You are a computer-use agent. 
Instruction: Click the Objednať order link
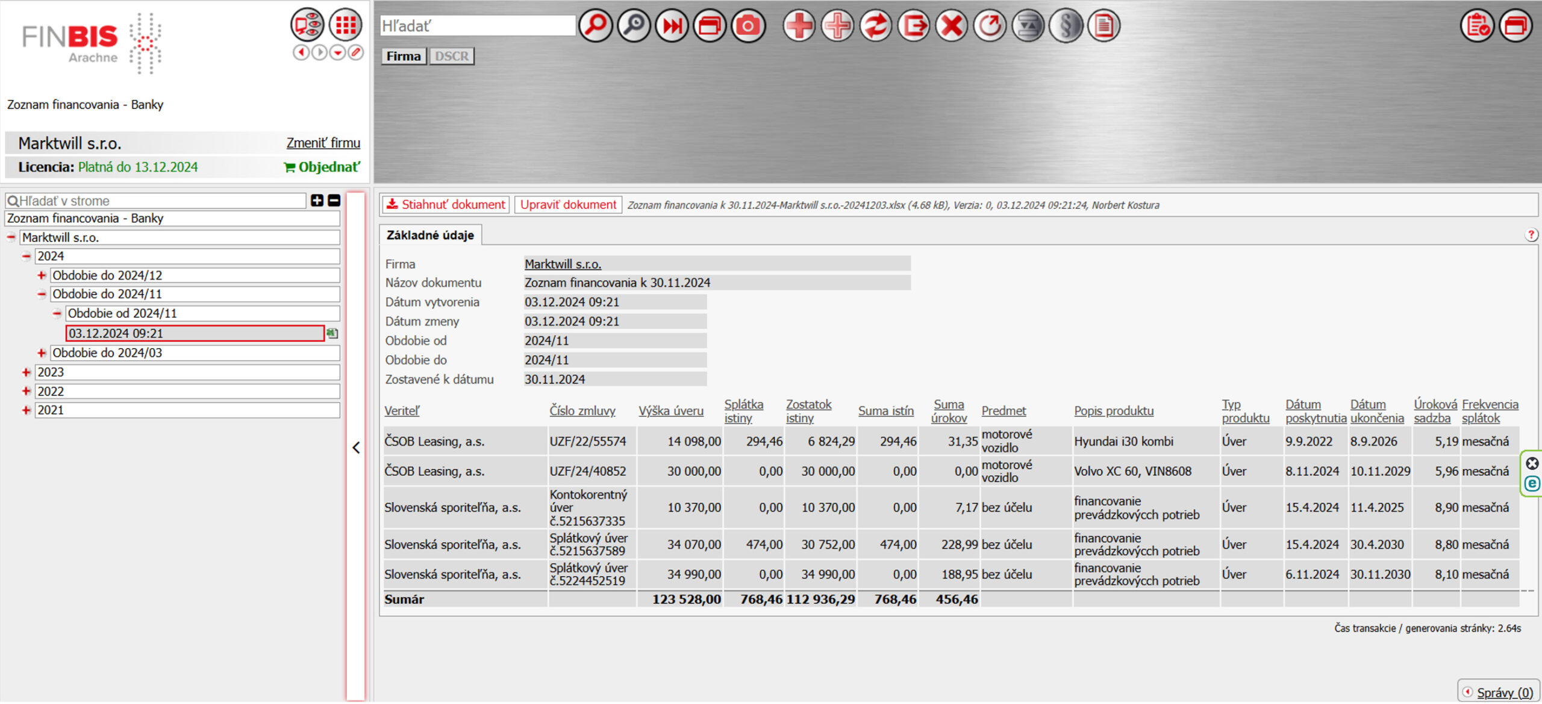322,167
